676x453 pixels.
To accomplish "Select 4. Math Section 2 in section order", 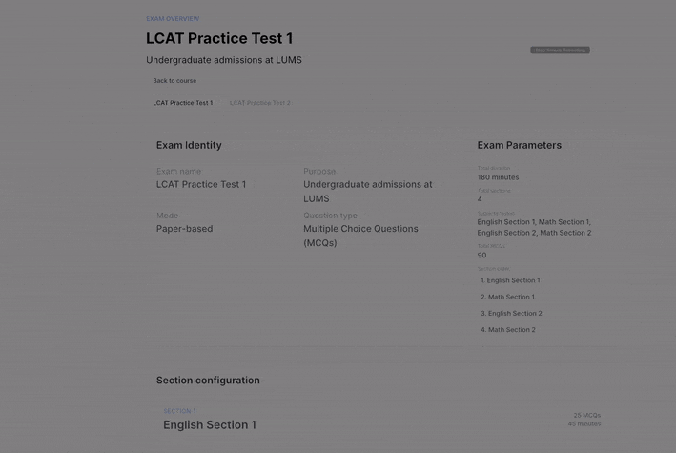I will [x=508, y=330].
